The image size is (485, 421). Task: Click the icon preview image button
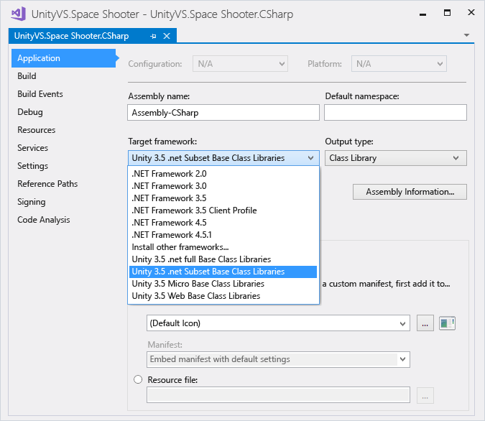448,323
